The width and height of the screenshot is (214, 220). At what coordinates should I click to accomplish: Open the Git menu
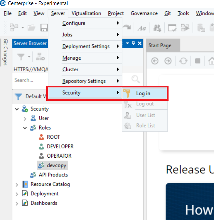coord(168,13)
